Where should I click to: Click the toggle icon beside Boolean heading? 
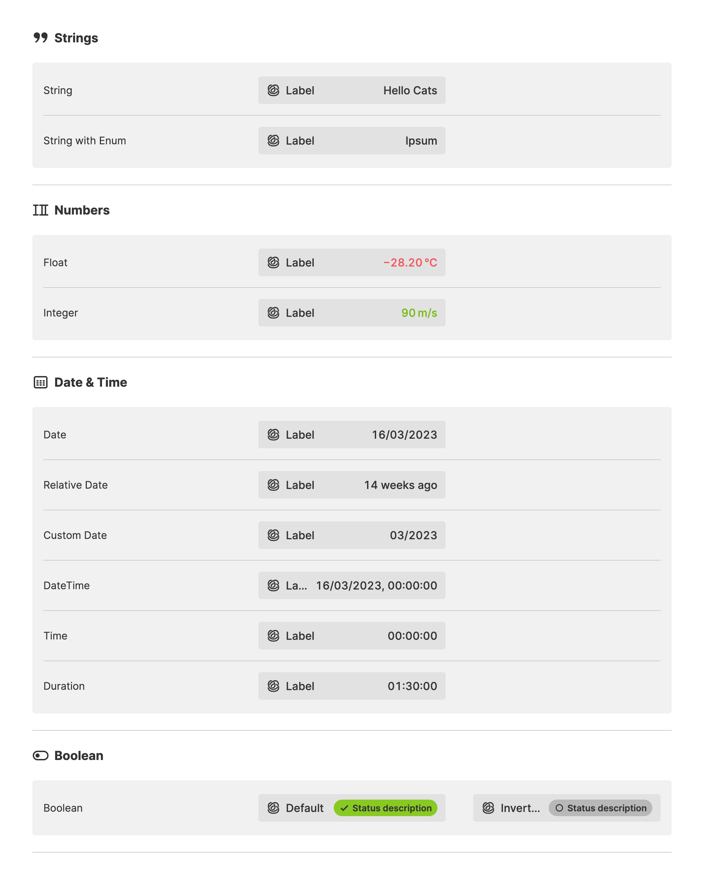41,756
